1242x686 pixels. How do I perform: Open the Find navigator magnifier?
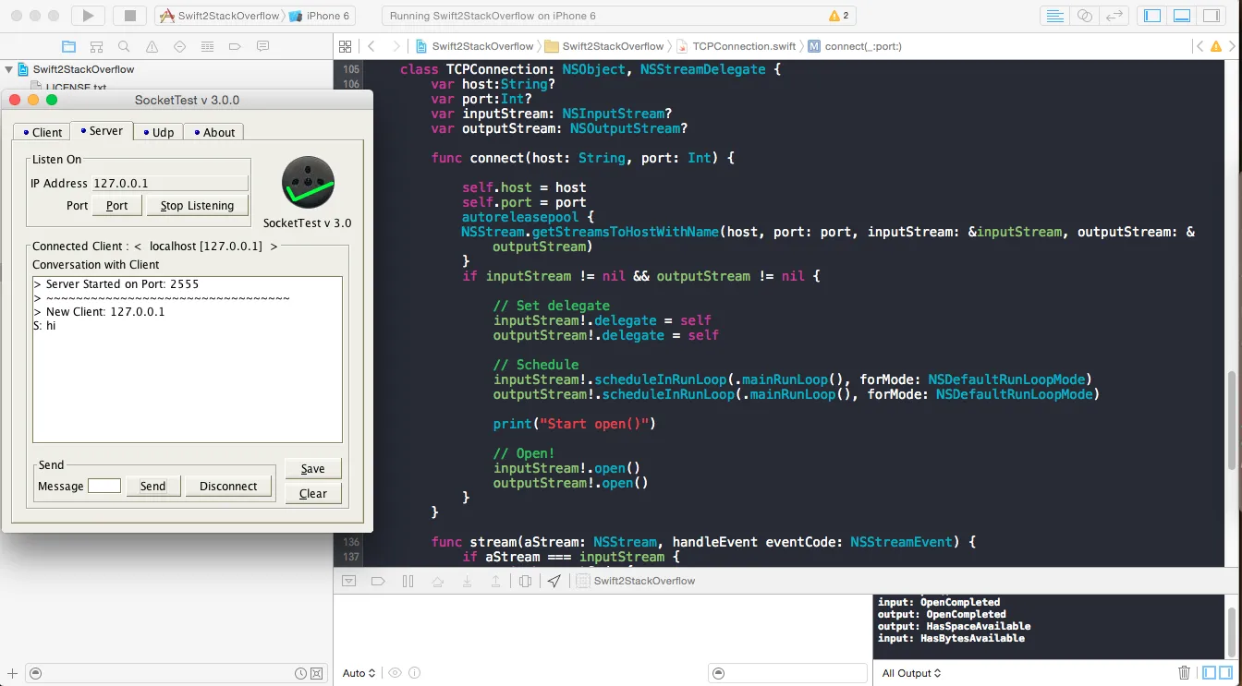pos(124,46)
